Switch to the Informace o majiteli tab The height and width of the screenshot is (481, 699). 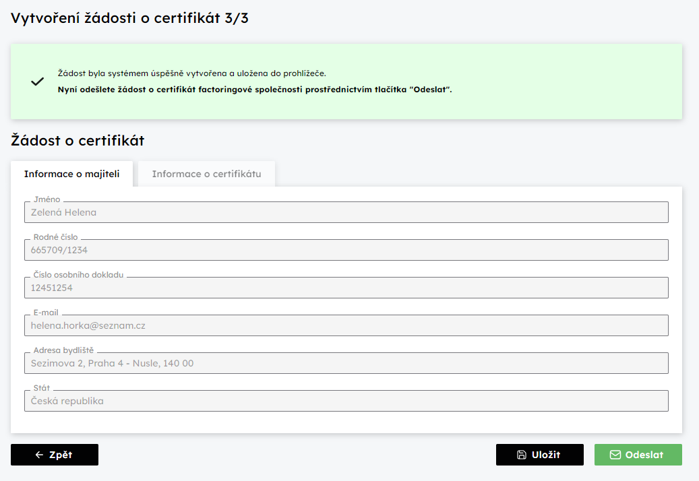click(x=71, y=174)
